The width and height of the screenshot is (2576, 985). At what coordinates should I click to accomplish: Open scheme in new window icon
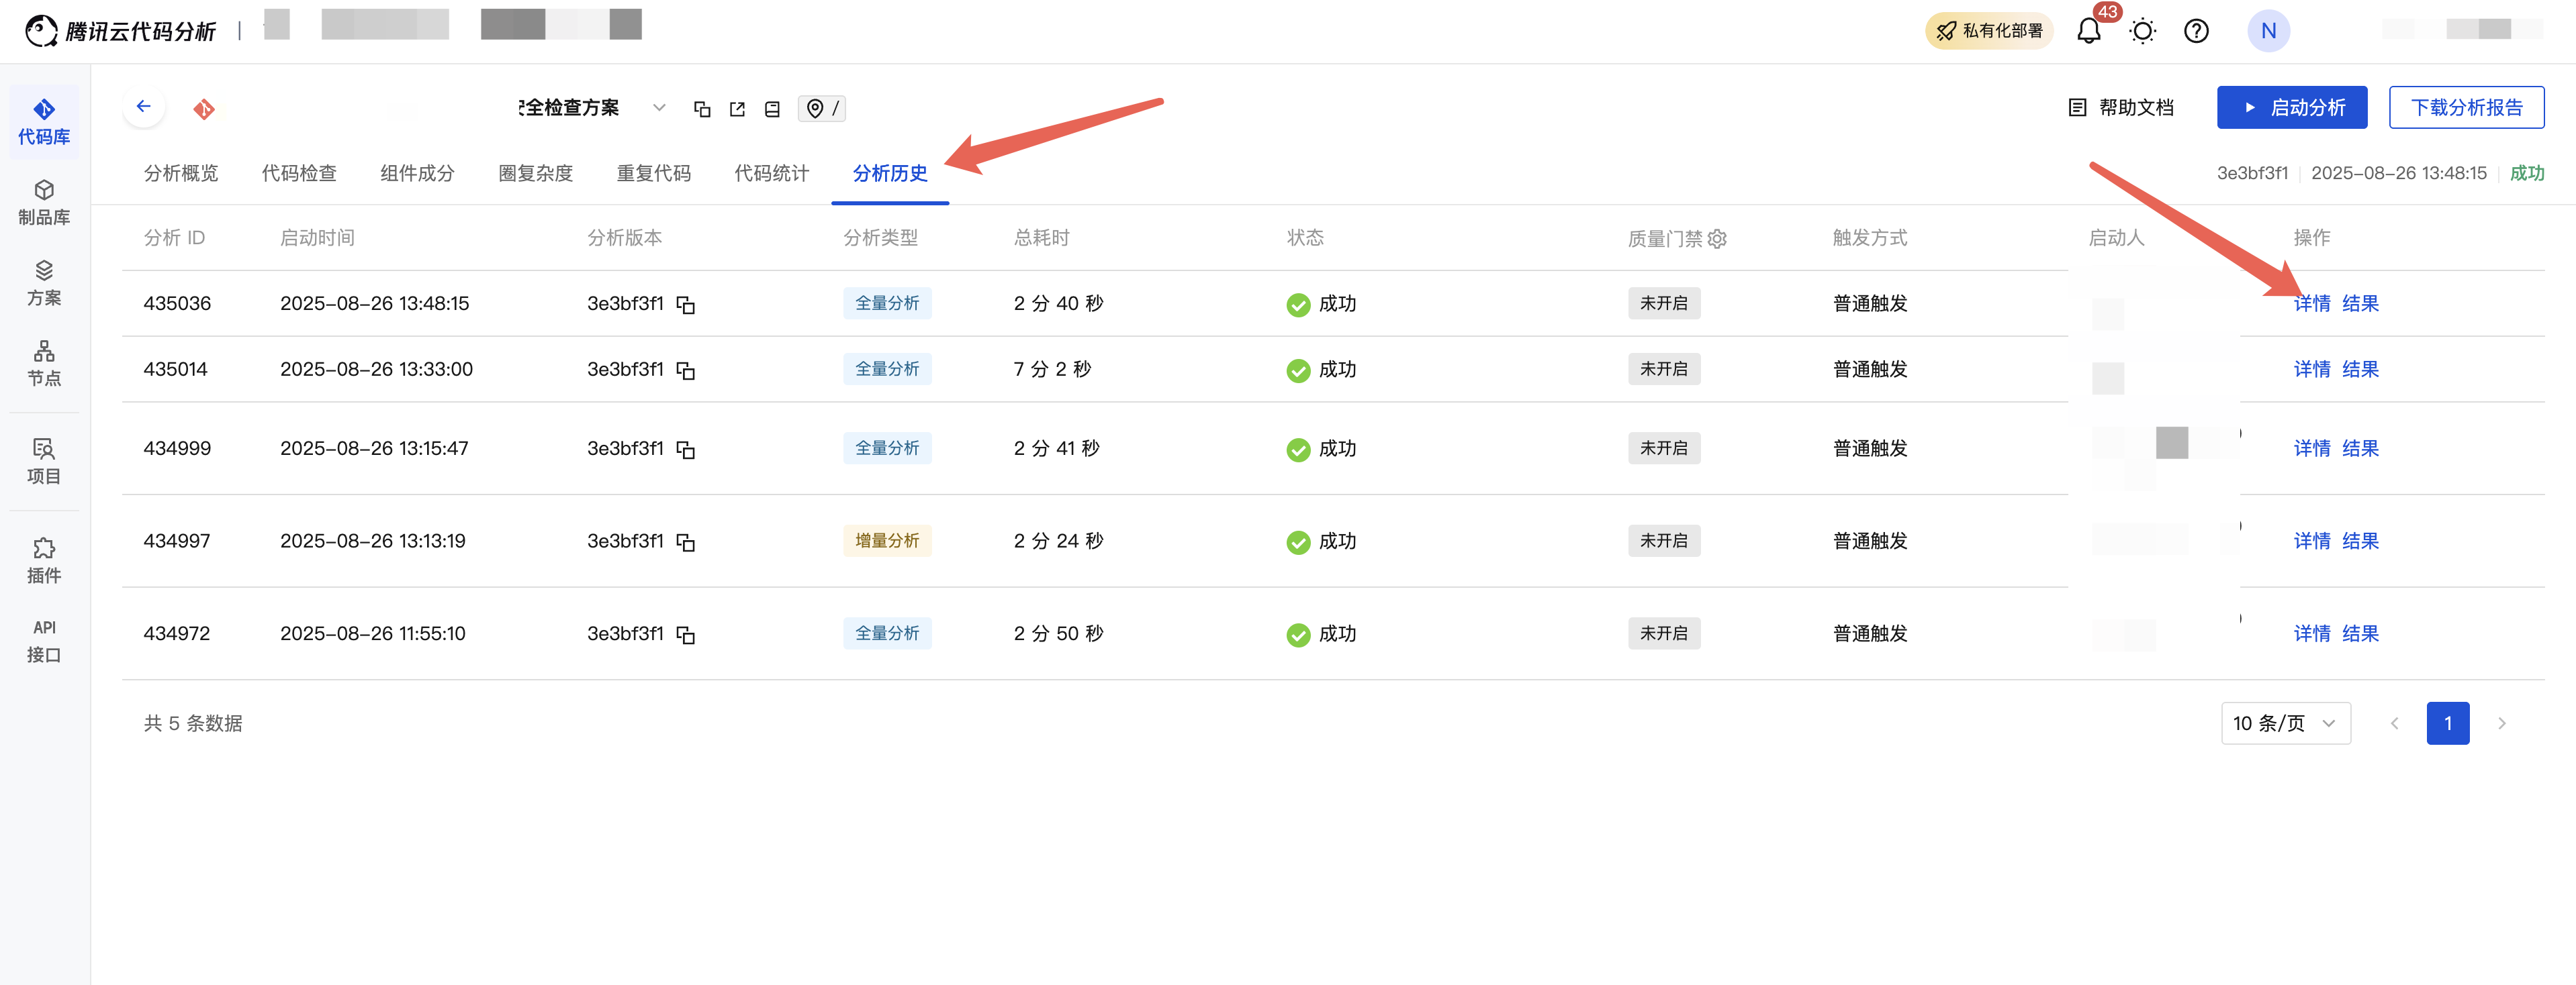737,109
